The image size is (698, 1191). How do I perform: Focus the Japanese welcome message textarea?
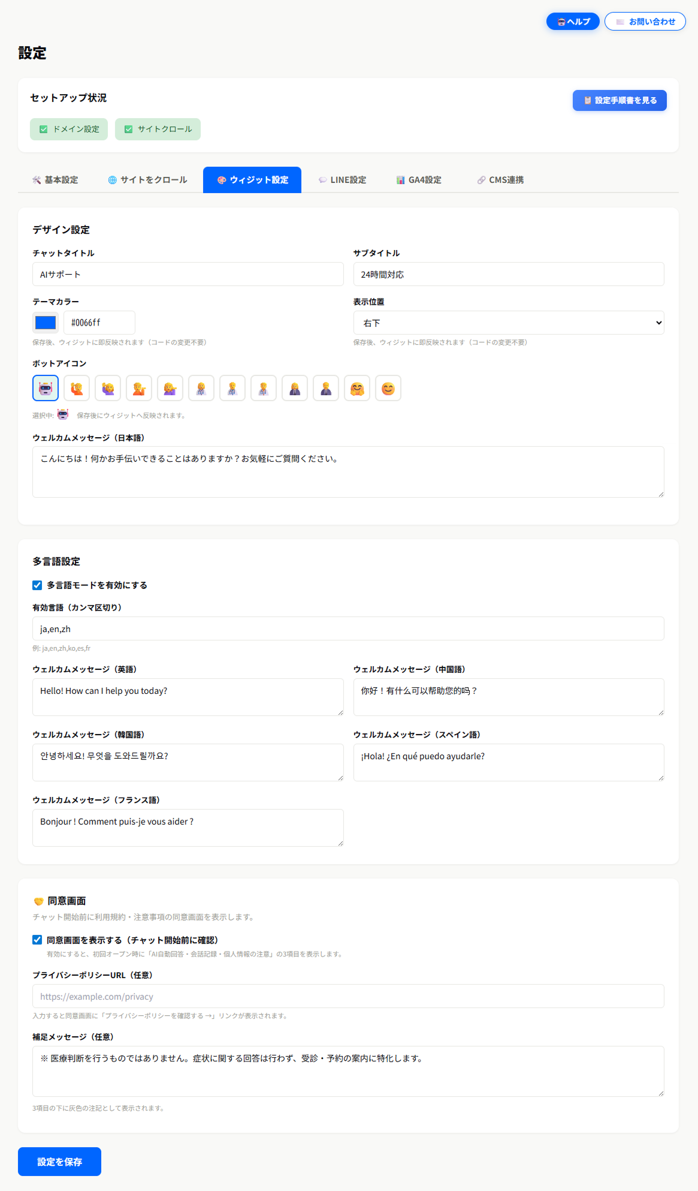pyautogui.click(x=348, y=472)
